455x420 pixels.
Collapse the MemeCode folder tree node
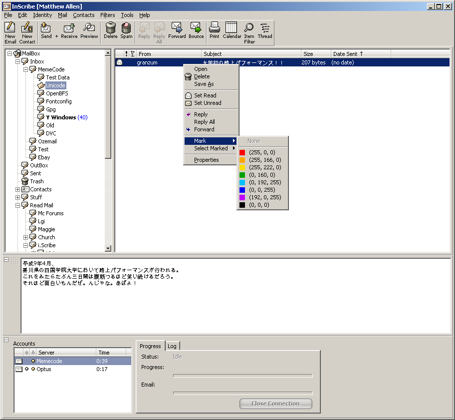pyautogui.click(x=26, y=69)
